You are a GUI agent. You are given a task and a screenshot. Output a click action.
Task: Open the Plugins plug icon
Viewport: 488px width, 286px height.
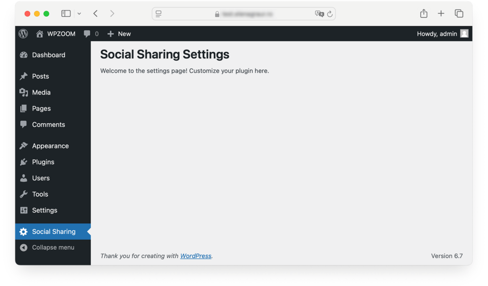(24, 162)
